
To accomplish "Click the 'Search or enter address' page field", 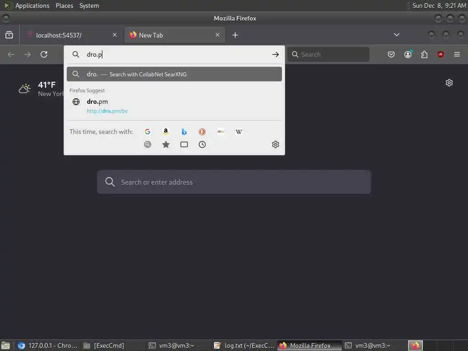I will [x=234, y=182].
